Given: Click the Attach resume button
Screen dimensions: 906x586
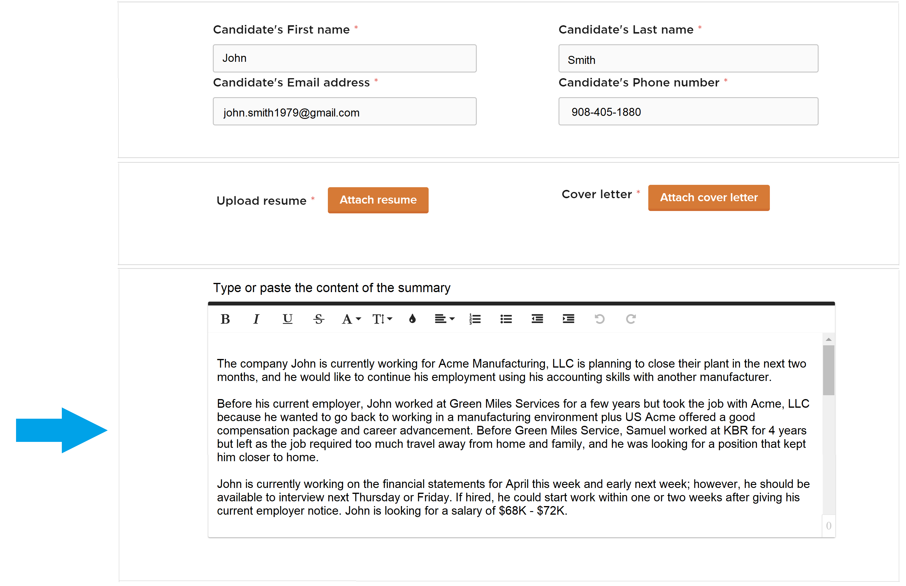Looking at the screenshot, I should point(378,200).
